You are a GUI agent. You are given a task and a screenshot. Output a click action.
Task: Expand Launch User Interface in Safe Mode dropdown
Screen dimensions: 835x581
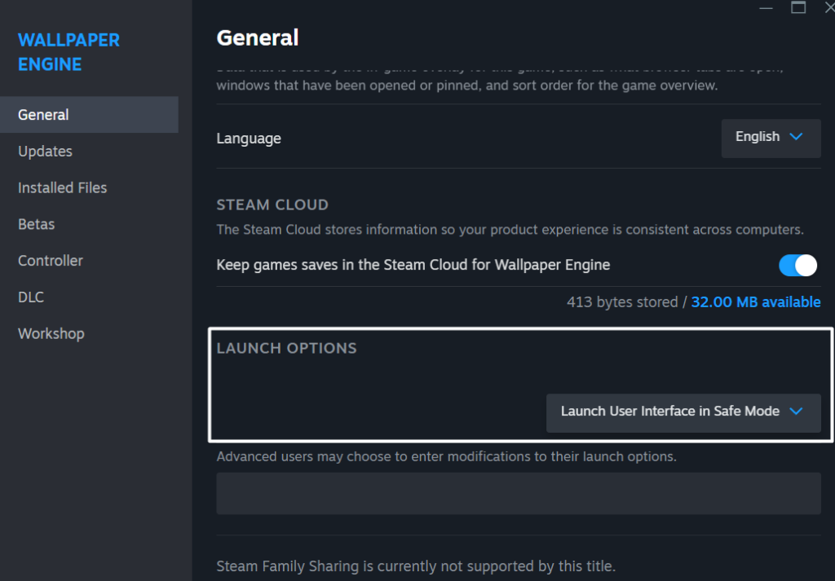[x=683, y=412]
